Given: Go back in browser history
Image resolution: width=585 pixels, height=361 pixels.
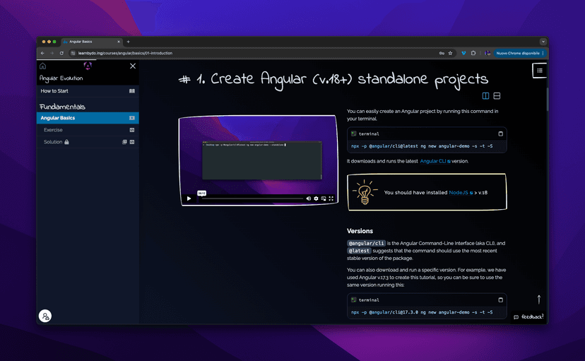Looking at the screenshot, I should pyautogui.click(x=42, y=53).
